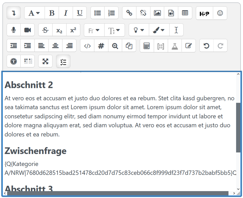Insert a table
The height and width of the screenshot is (198, 243).
(185, 13)
